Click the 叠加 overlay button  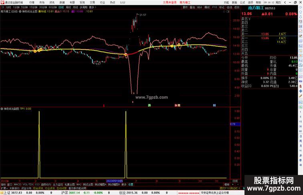[192, 7]
